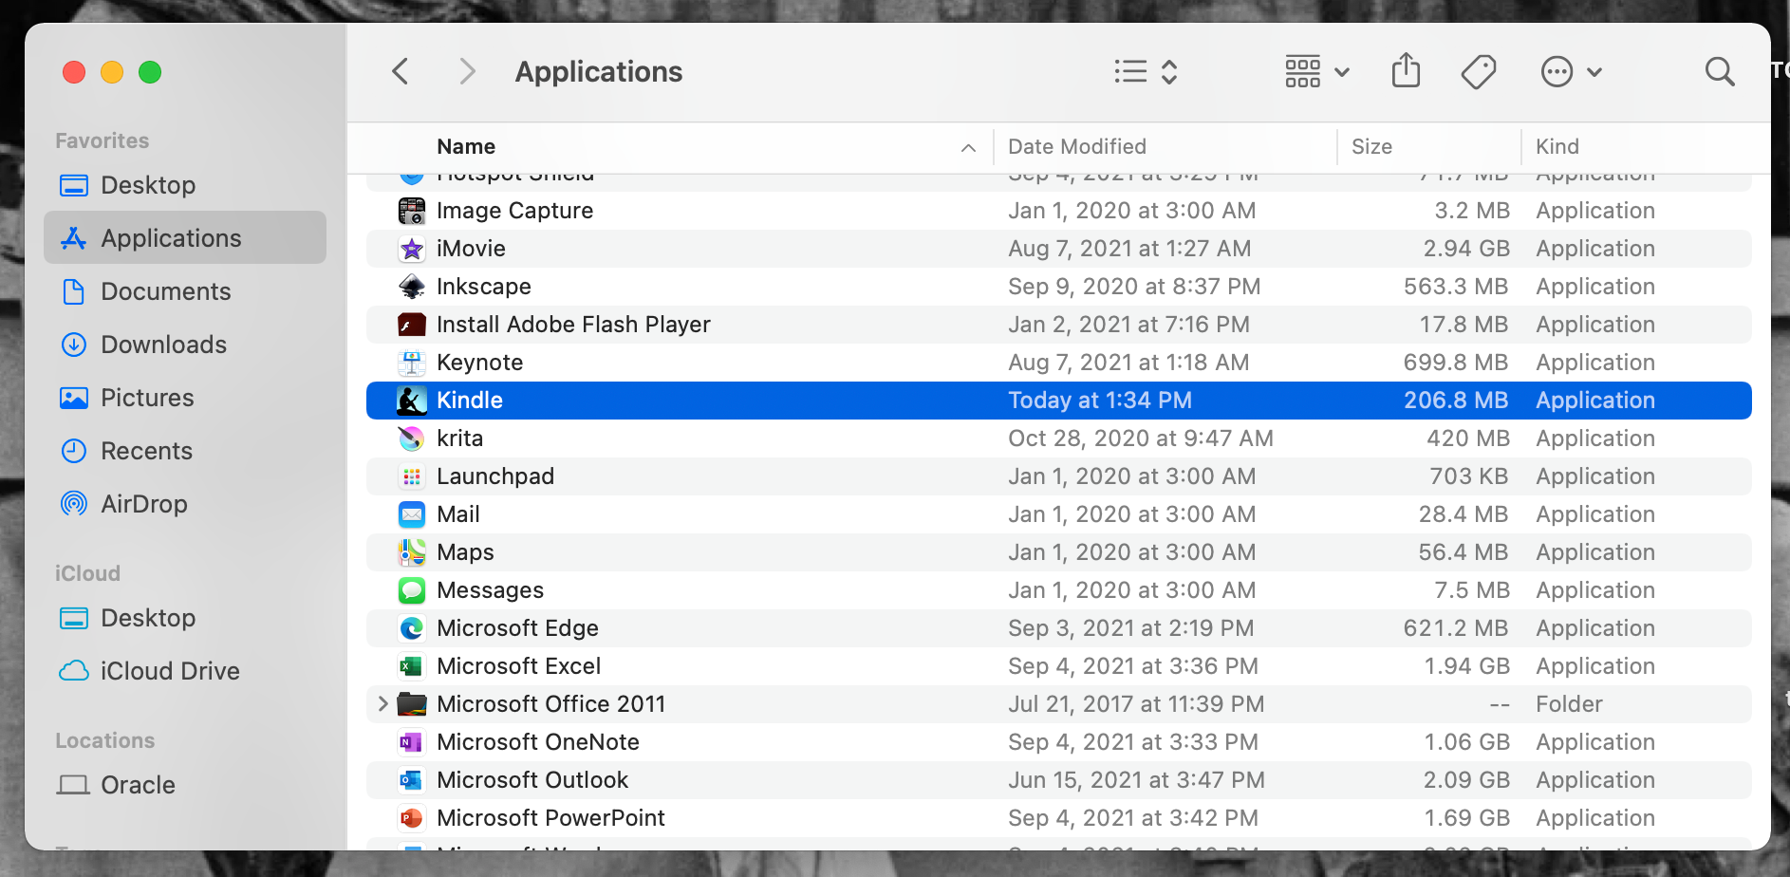Expand the Microsoft Office 2011 folder
The image size is (1790, 877).
[382, 704]
